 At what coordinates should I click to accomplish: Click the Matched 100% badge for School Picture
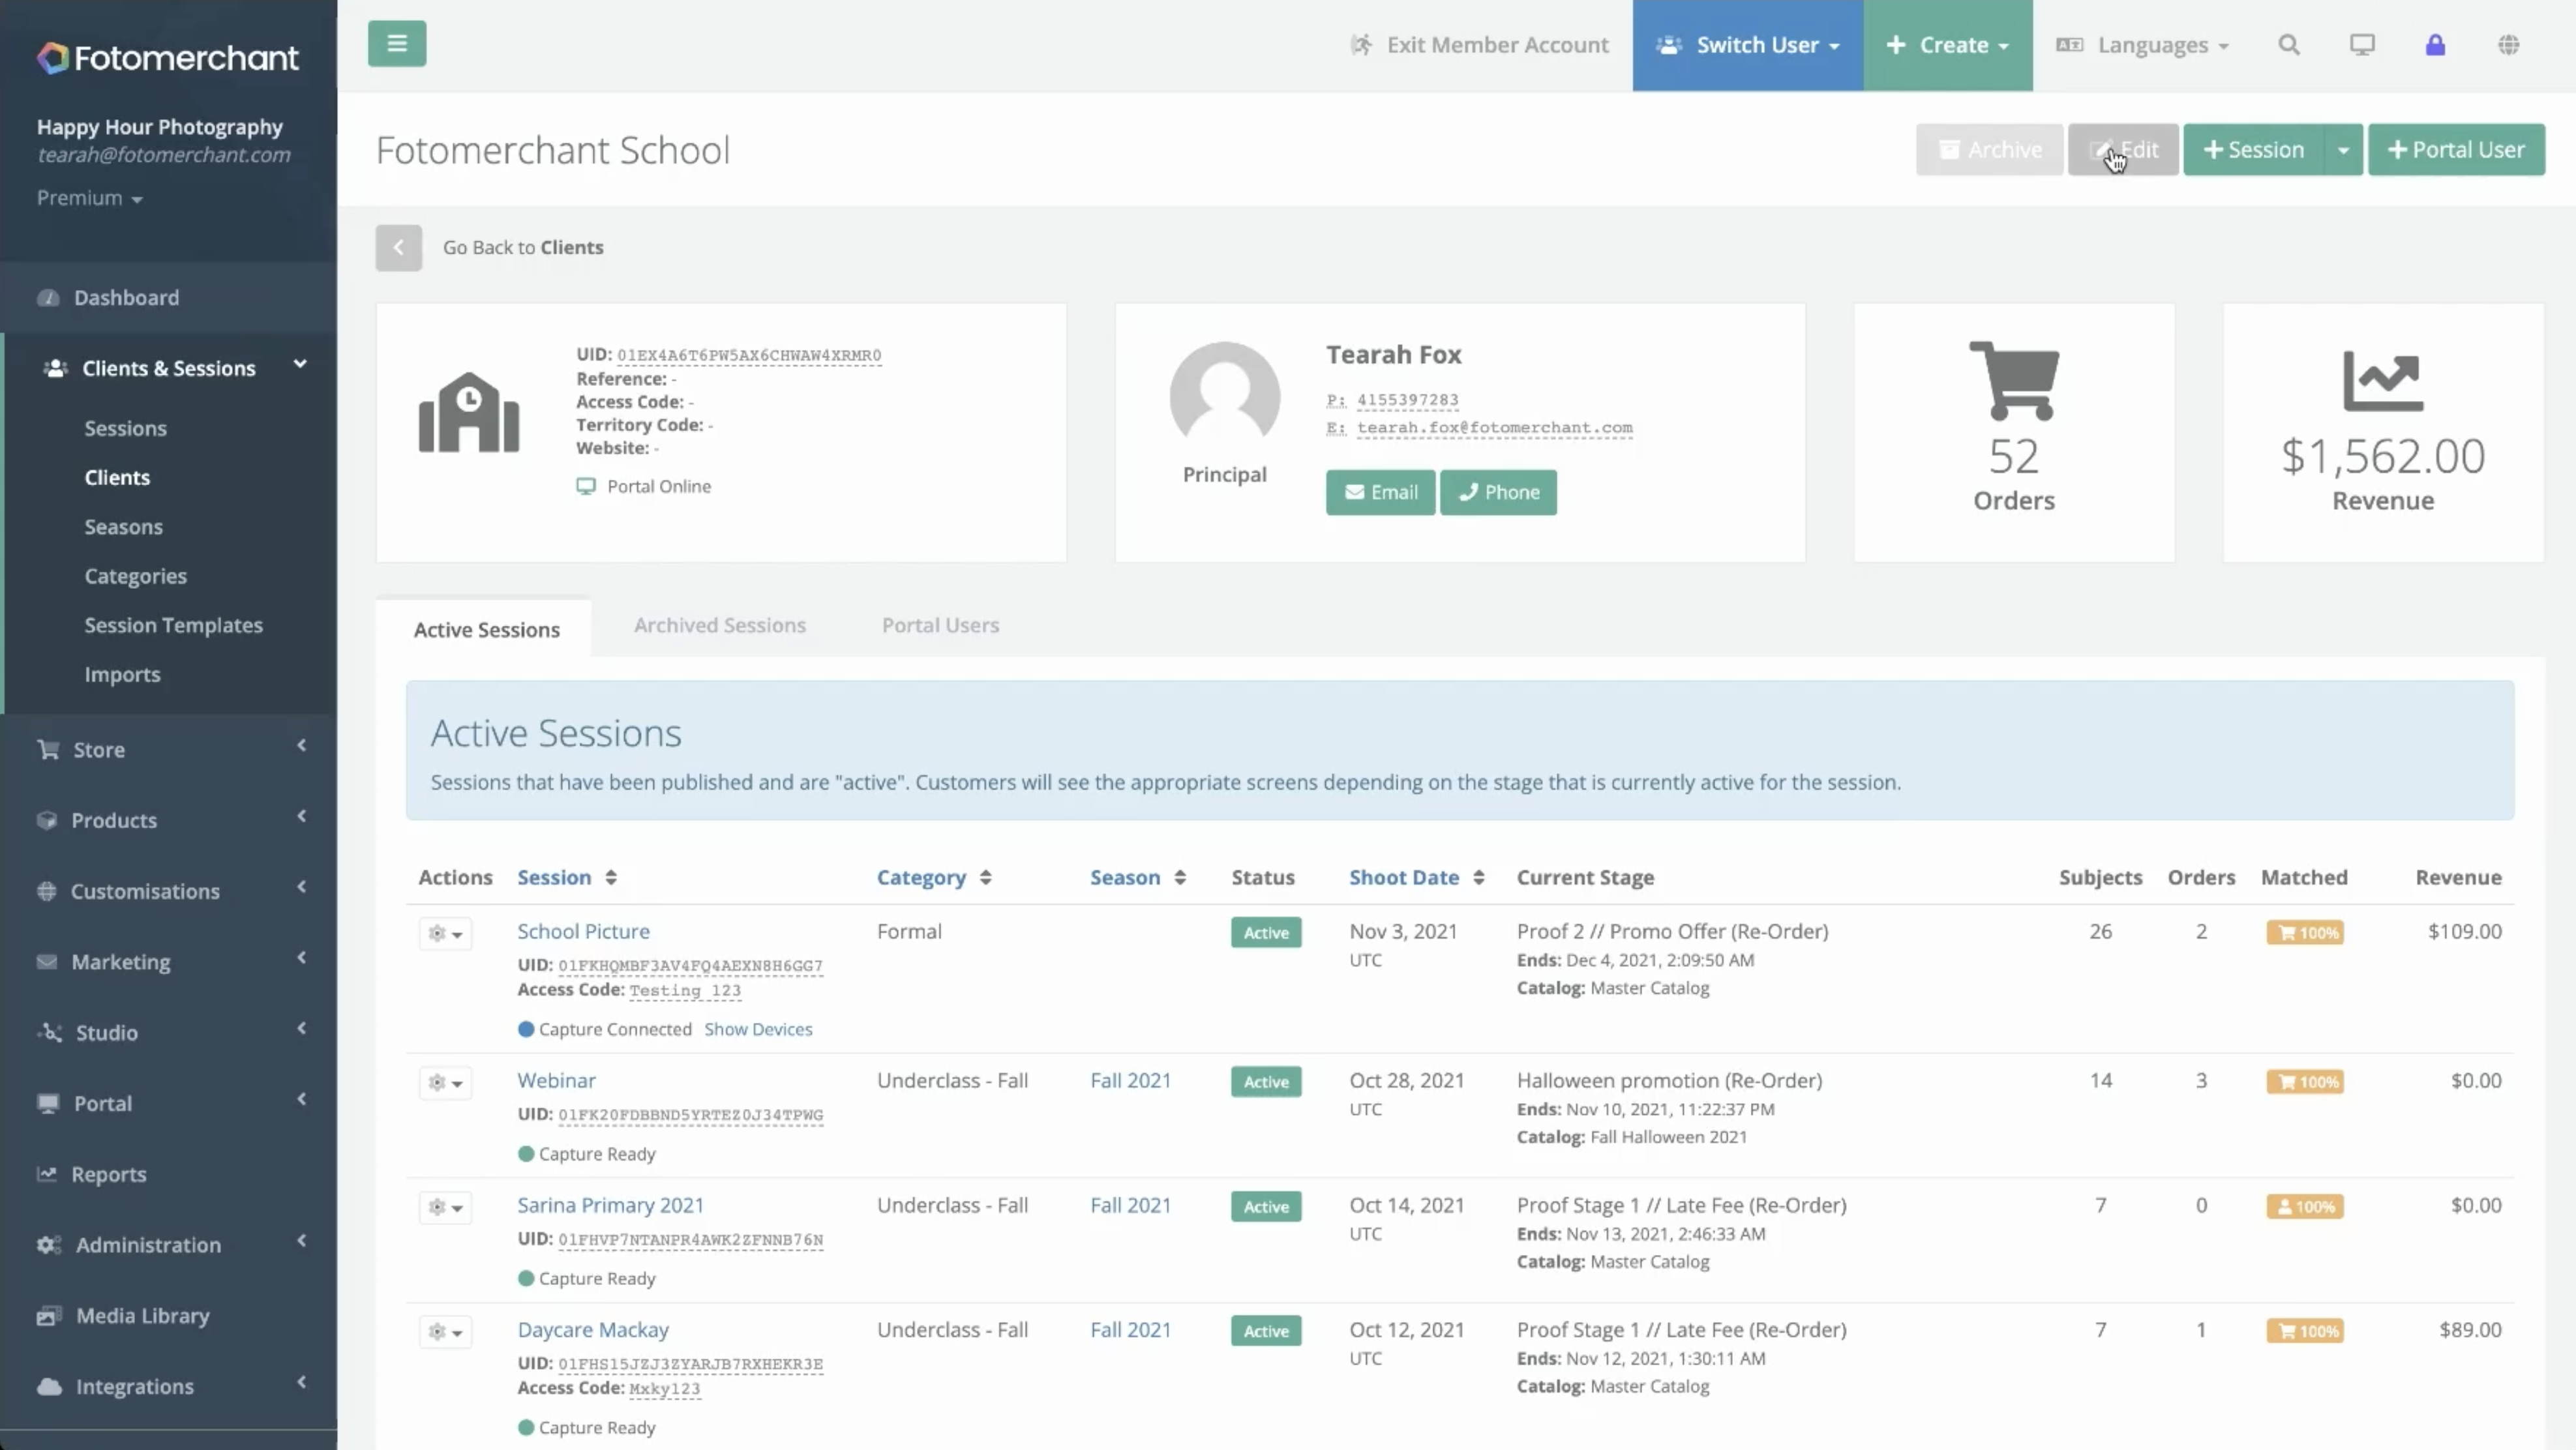pos(2305,933)
